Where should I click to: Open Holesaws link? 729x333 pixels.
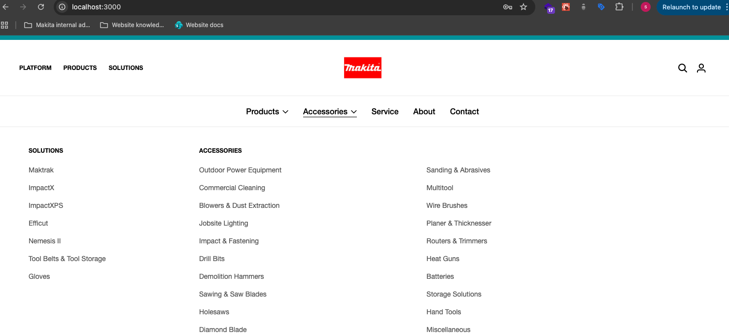(214, 312)
